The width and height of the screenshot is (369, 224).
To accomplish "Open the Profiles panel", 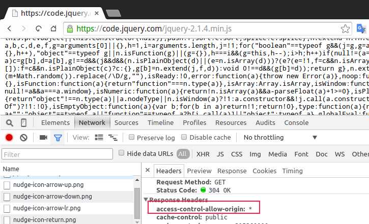I will [194, 123].
